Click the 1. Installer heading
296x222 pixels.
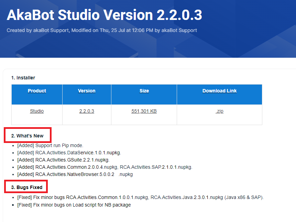[x=23, y=78]
